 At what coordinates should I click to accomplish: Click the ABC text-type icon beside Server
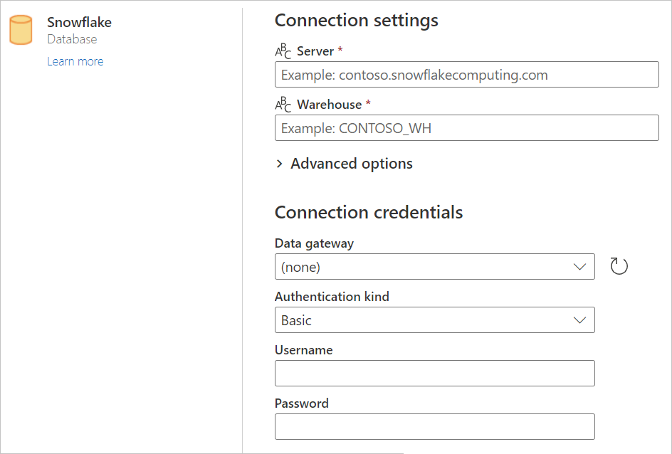[x=281, y=51]
